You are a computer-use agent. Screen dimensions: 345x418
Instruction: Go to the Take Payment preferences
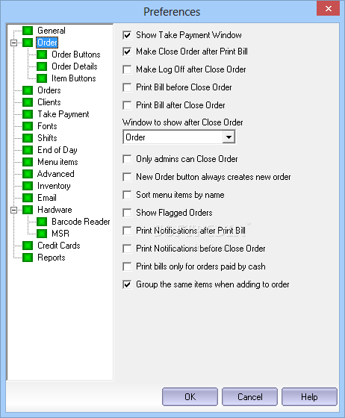tap(63, 114)
